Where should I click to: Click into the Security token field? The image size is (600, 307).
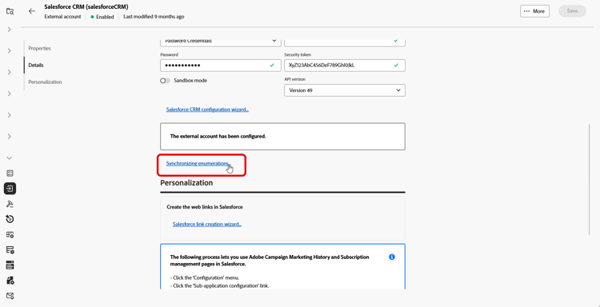(x=345, y=66)
